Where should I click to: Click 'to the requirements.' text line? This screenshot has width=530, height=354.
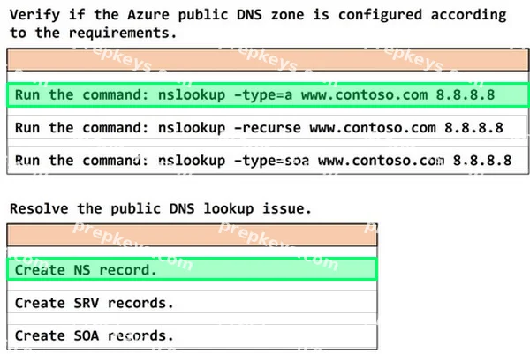click(93, 33)
